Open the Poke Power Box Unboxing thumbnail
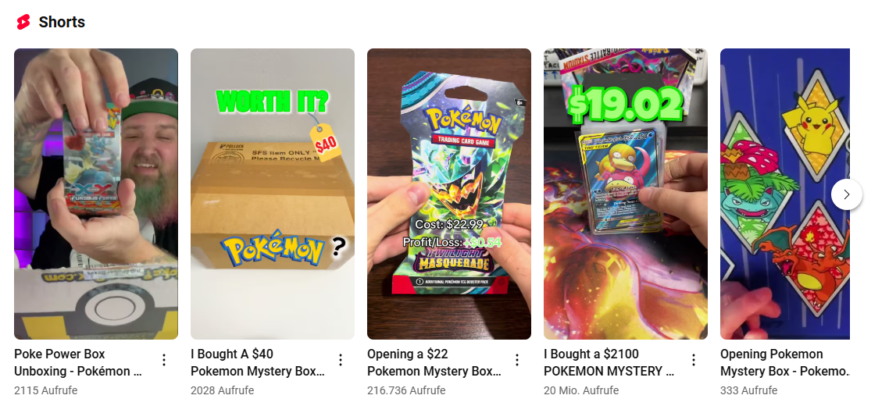This screenshot has height=413, width=889. [x=96, y=194]
